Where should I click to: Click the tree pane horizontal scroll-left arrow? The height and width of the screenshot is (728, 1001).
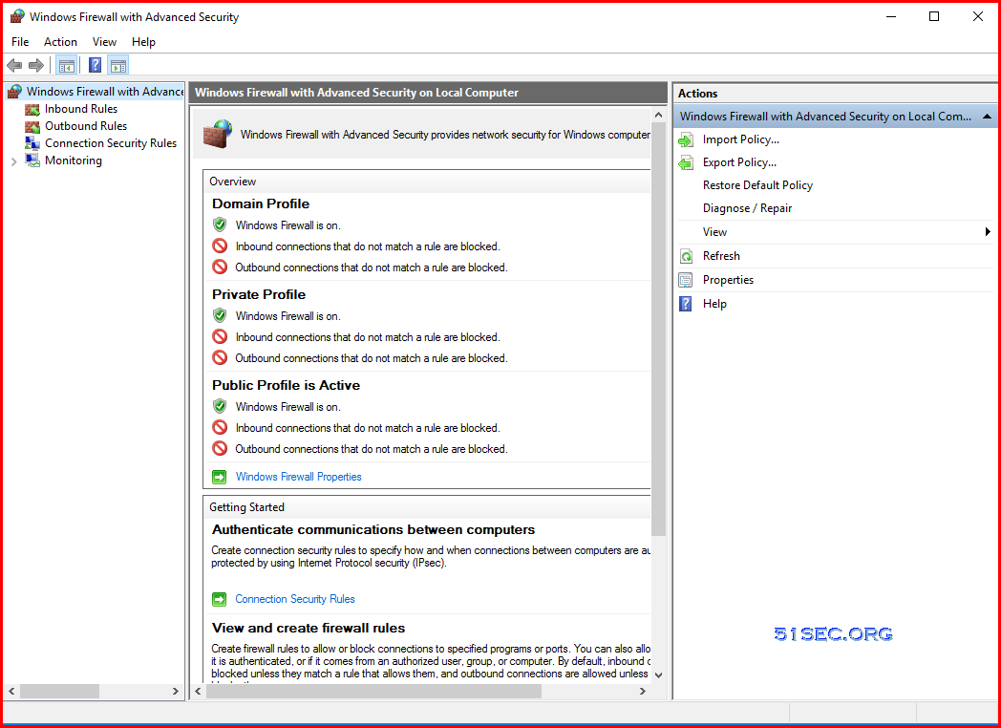[x=11, y=691]
